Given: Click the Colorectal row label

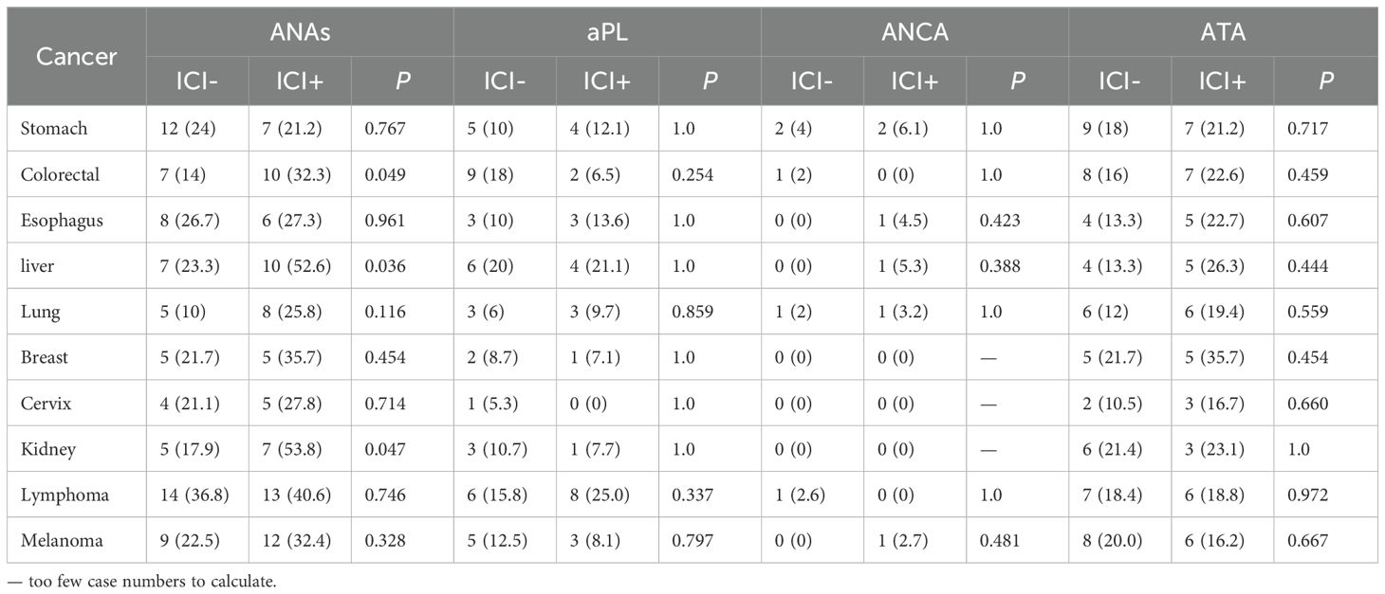Looking at the screenshot, I should [x=60, y=175].
